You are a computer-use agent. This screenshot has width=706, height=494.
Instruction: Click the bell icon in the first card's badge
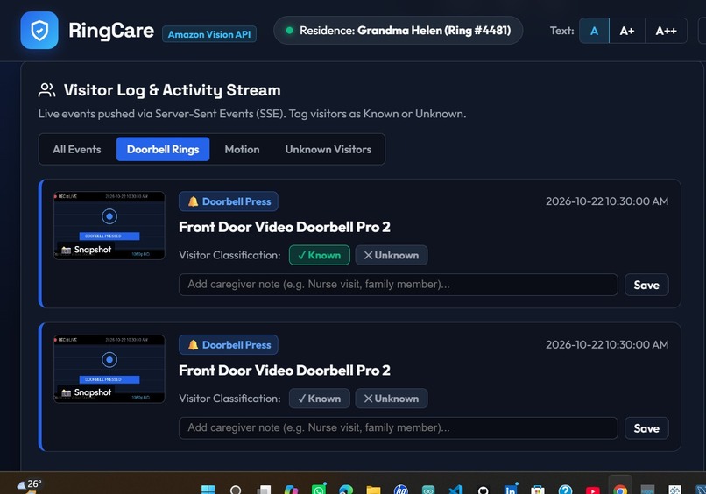[194, 201]
